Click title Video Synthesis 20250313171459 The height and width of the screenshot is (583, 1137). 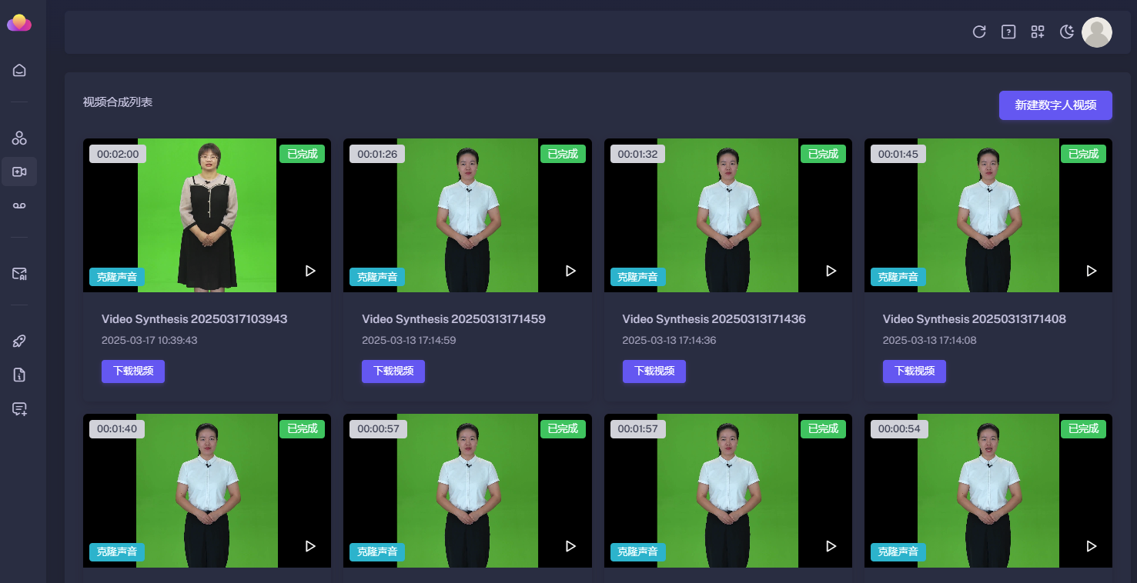[x=454, y=318]
